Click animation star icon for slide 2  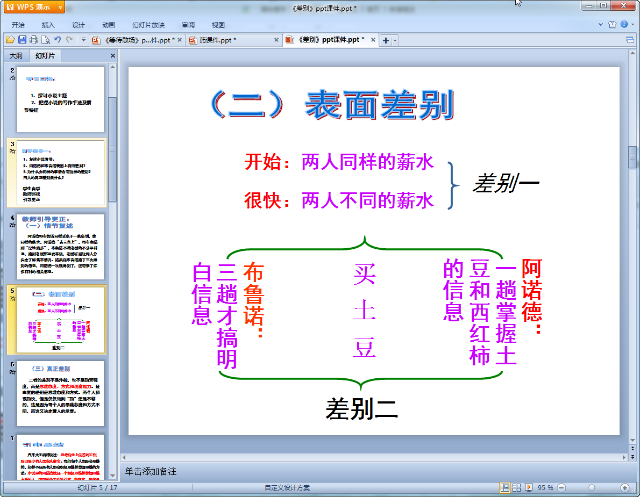(12, 78)
